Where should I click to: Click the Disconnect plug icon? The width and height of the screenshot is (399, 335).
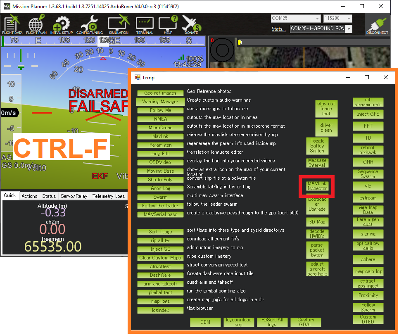click(377, 26)
